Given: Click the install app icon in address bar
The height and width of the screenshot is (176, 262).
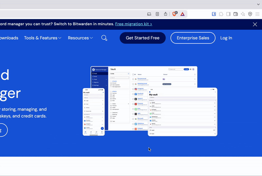Looking at the screenshot, I should [x=149, y=14].
